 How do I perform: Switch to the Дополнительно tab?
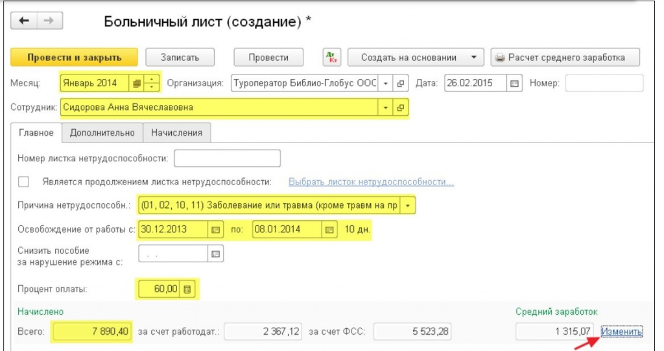click(102, 133)
